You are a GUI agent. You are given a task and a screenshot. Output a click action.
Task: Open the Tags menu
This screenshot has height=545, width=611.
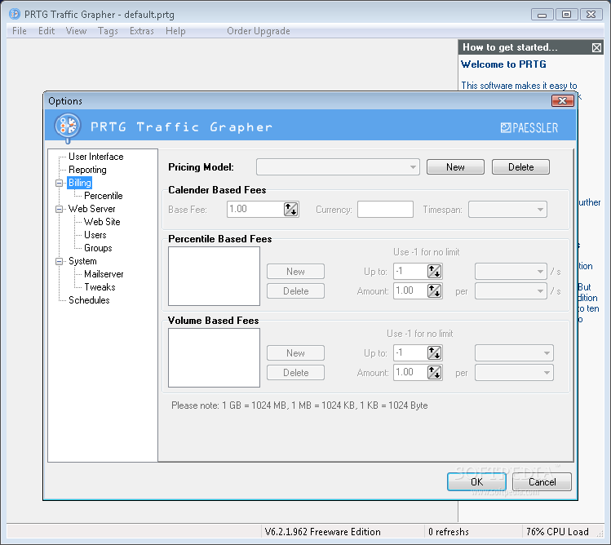[108, 31]
